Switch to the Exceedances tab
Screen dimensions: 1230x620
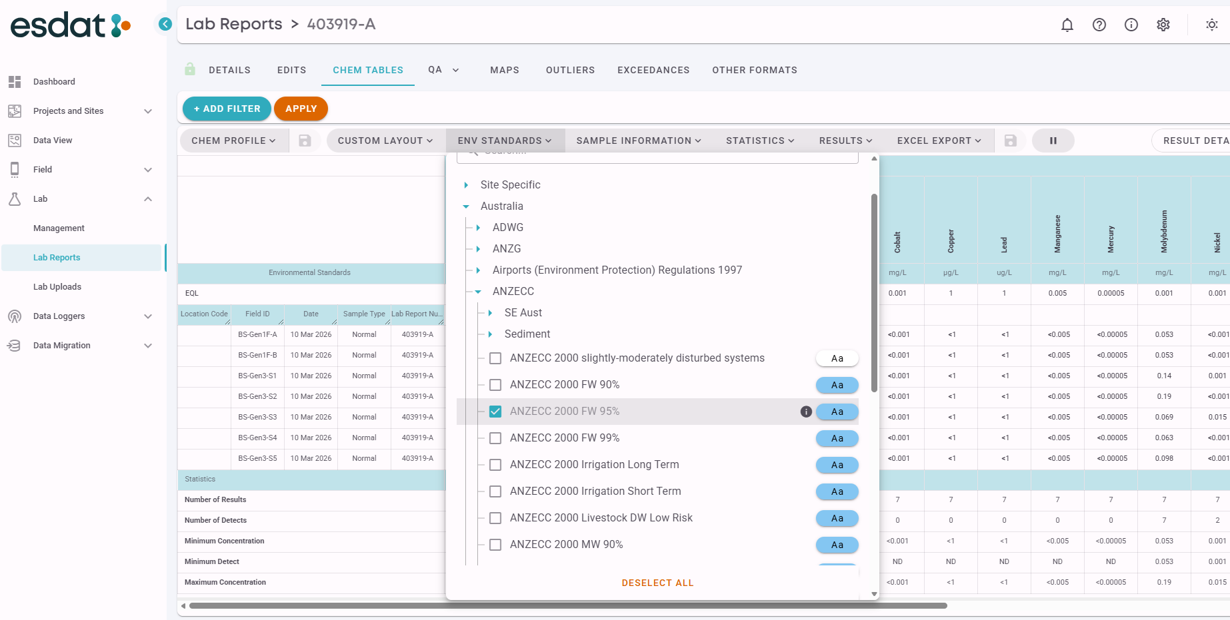(x=653, y=70)
